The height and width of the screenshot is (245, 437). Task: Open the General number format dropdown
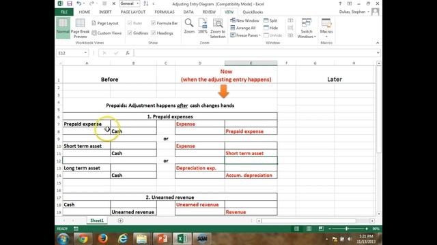pos(138,3)
